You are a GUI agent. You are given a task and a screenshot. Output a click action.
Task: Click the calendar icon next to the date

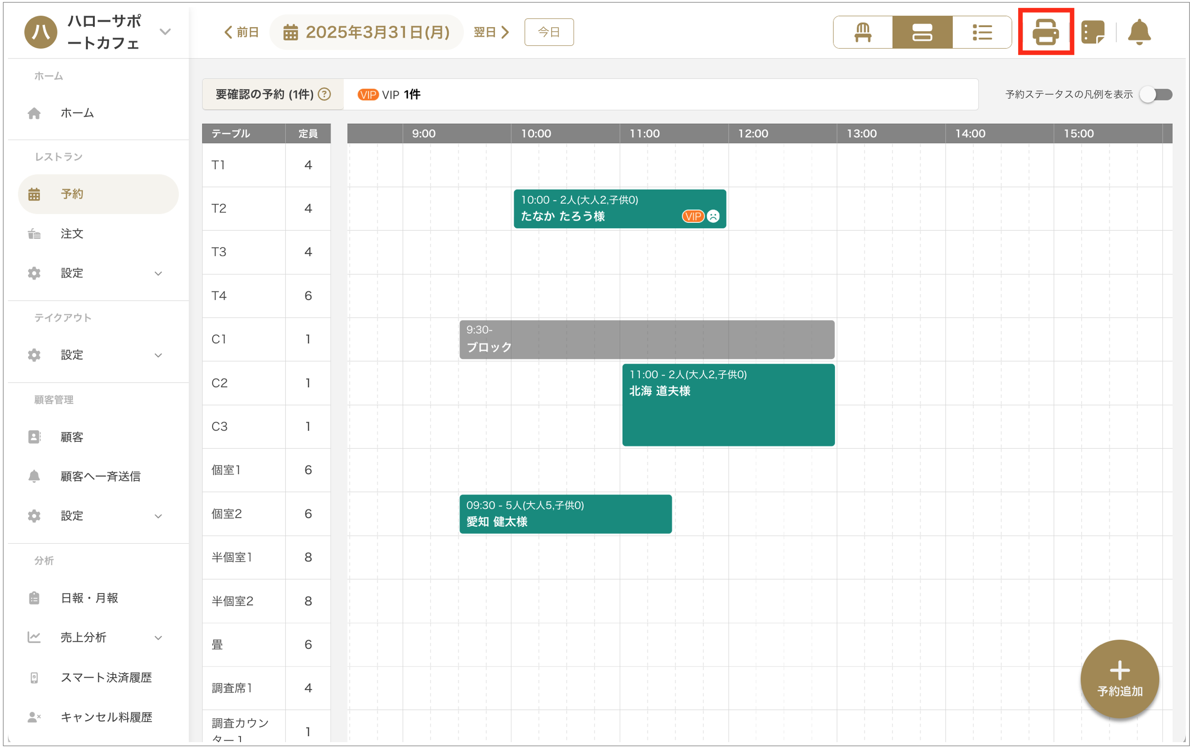290,33
